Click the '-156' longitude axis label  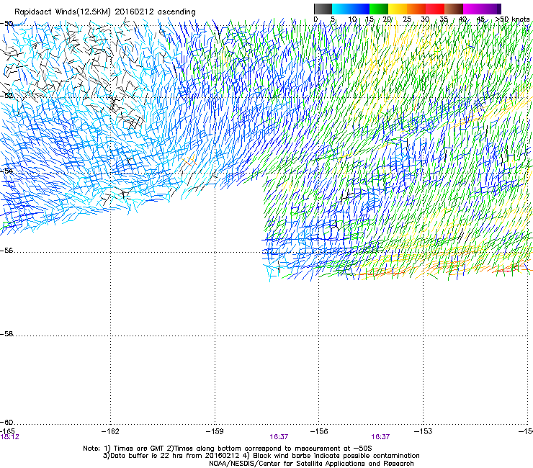point(319,431)
